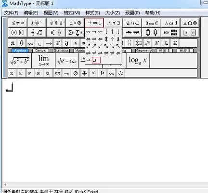This screenshot has height=193, width=208.
Task: Open the fence templates palette
Action: coord(18,33)
